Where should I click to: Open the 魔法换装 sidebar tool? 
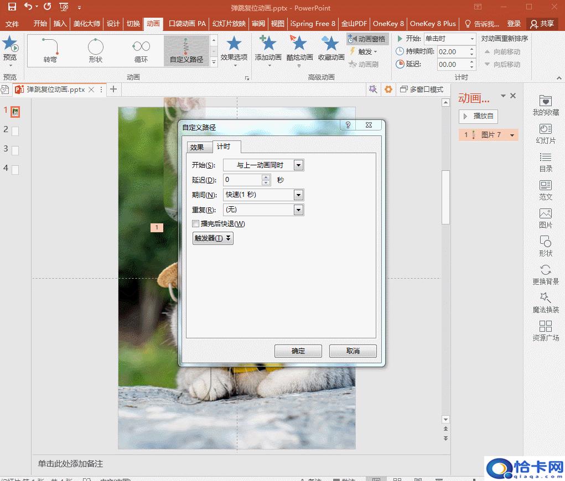tap(546, 302)
